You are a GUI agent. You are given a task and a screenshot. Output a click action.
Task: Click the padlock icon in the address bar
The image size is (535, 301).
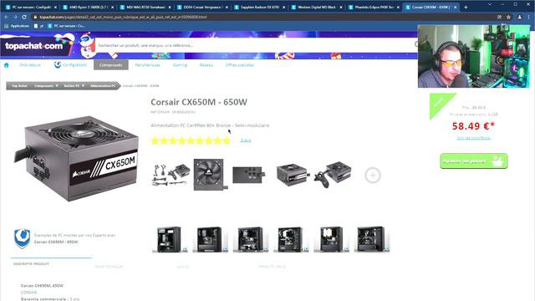coord(35,17)
